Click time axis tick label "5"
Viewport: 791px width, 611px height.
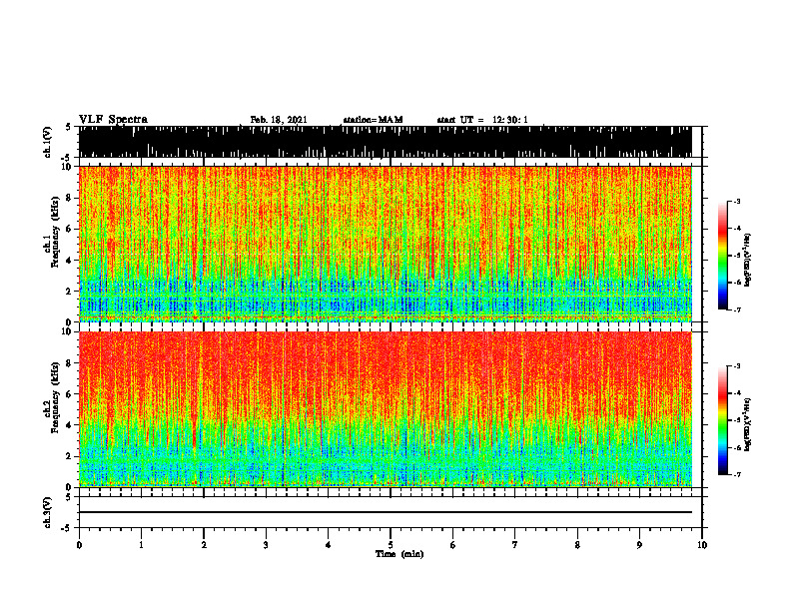click(391, 545)
